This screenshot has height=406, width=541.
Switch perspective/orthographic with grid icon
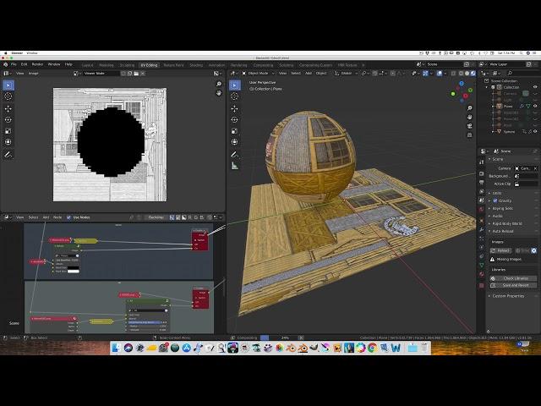pyautogui.click(x=470, y=135)
